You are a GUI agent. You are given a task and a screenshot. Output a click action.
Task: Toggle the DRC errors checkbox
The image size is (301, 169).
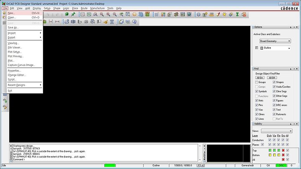point(274,105)
